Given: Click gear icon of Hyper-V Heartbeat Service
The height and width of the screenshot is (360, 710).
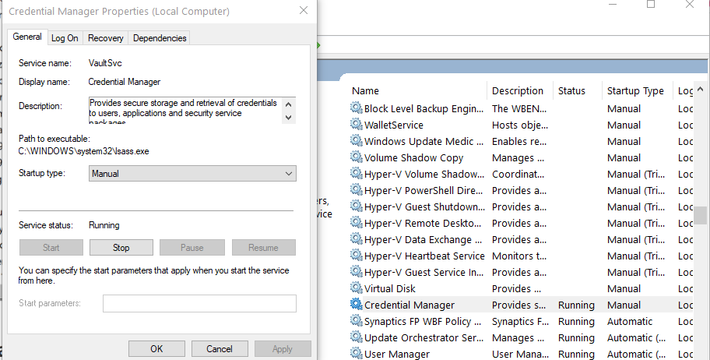Looking at the screenshot, I should [357, 255].
